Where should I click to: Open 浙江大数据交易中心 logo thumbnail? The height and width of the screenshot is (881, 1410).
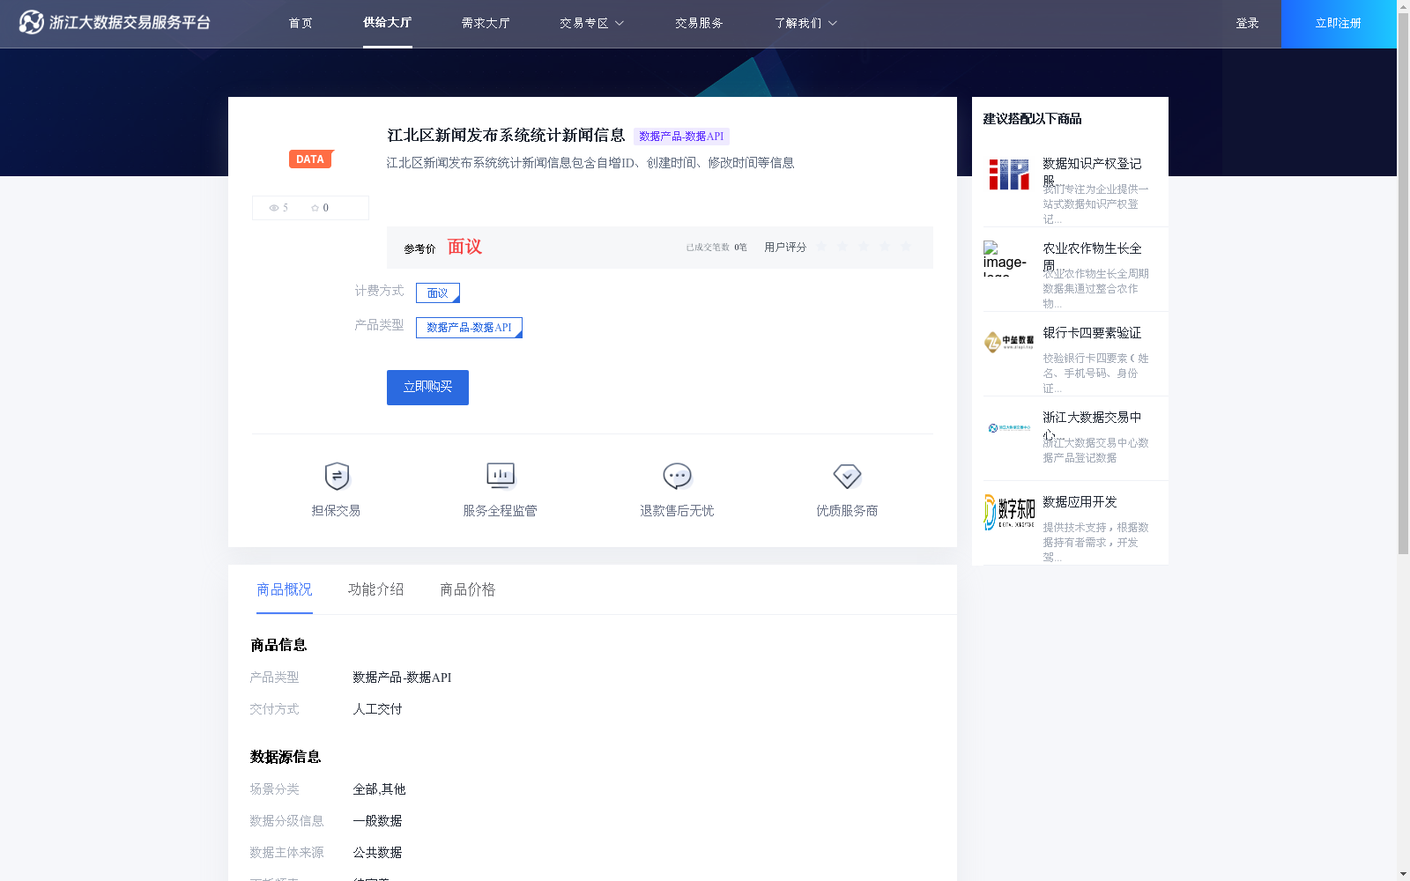(1009, 428)
